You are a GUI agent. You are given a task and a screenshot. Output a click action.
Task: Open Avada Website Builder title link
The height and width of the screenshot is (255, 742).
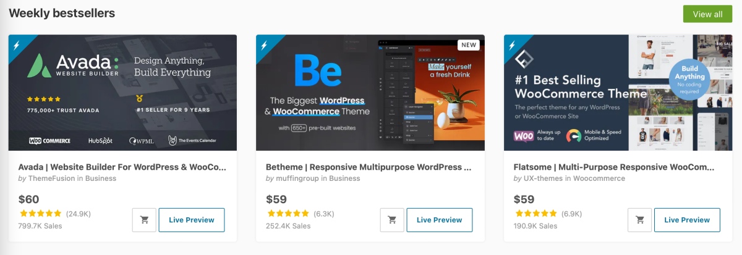(x=122, y=167)
